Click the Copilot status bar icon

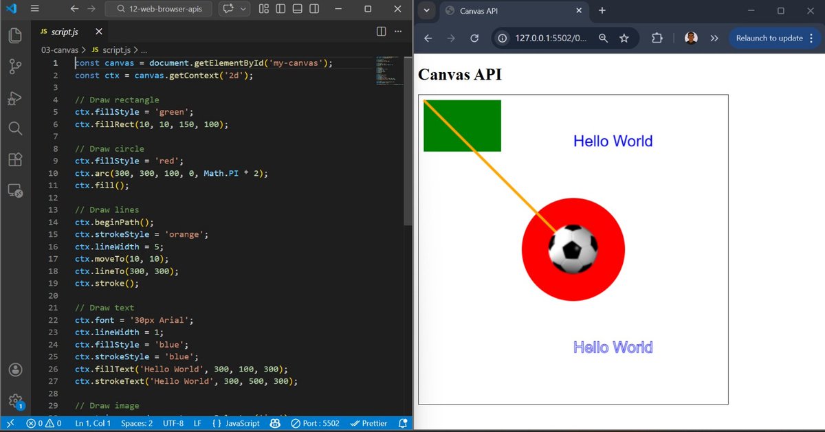click(x=276, y=423)
